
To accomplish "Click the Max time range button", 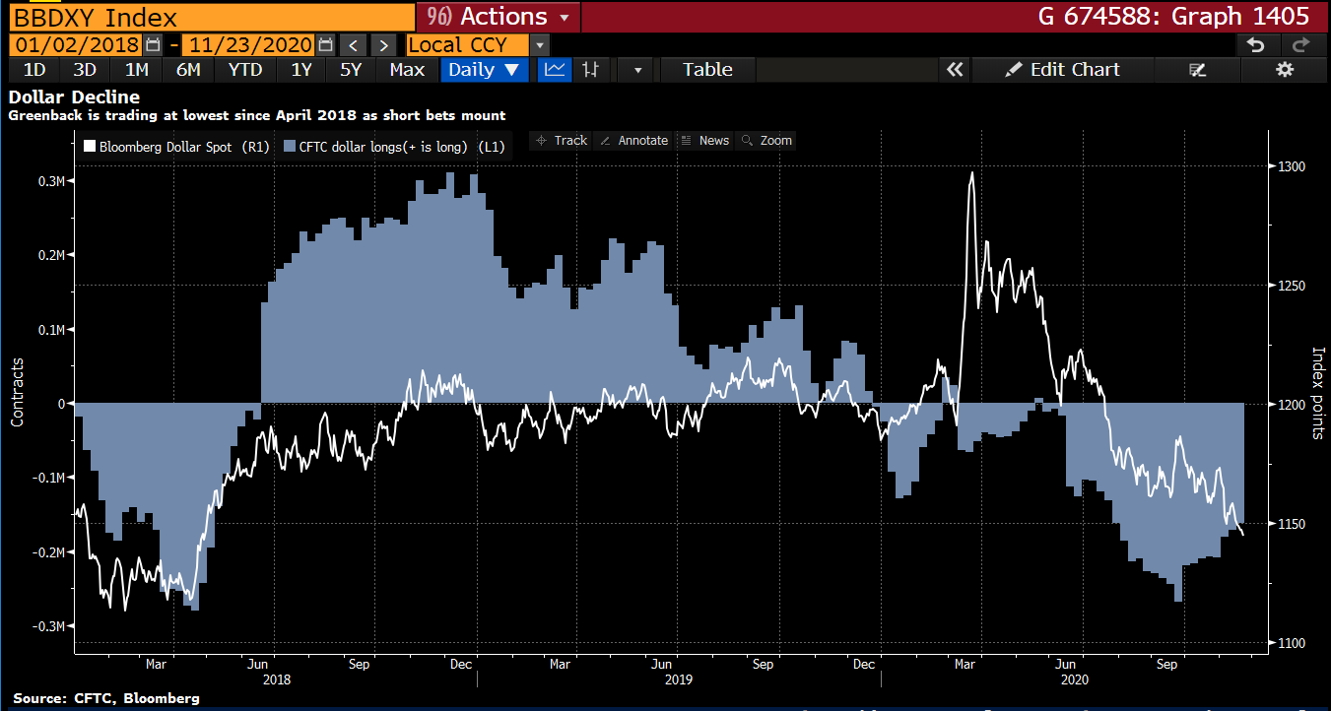I will [x=407, y=69].
